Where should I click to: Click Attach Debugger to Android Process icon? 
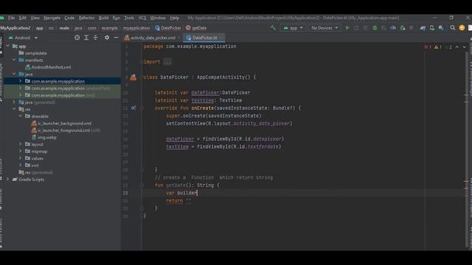tap(403, 28)
